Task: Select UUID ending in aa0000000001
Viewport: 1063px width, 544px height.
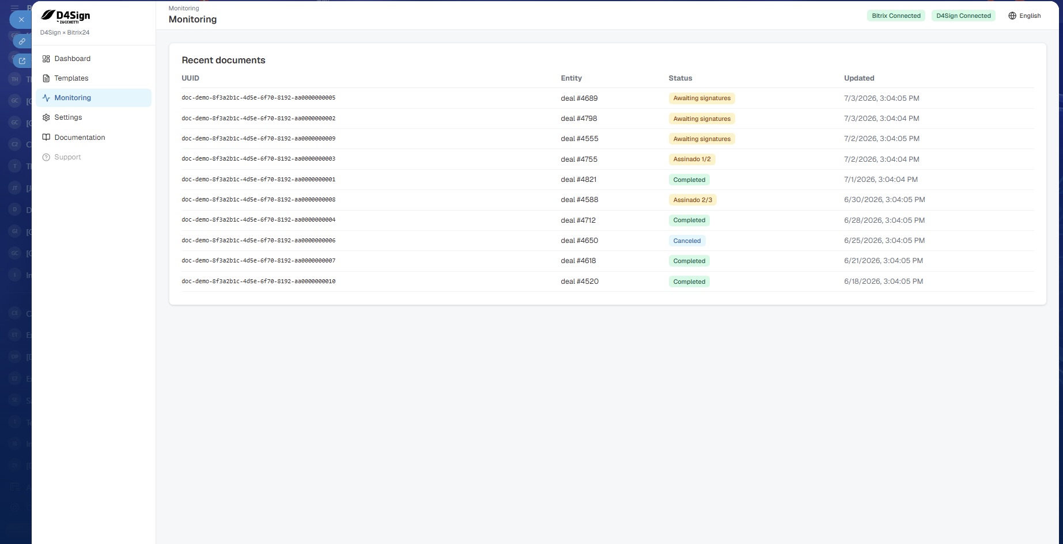Action: pos(258,180)
